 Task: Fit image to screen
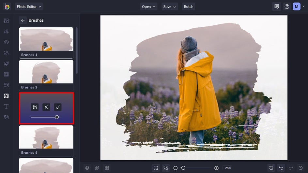pos(156,168)
